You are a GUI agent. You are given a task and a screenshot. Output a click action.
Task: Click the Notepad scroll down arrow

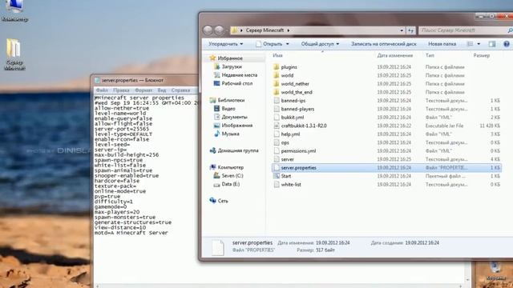pos(467,279)
